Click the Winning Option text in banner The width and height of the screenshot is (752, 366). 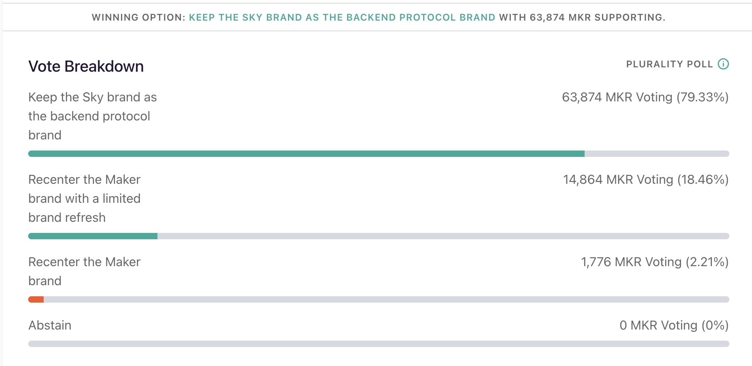(x=138, y=17)
